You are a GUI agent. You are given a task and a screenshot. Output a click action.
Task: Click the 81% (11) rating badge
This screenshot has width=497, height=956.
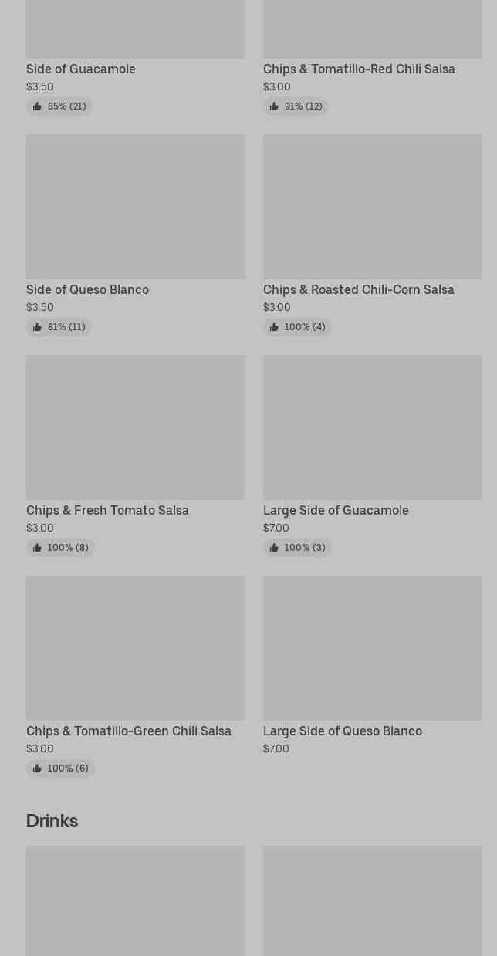point(59,327)
